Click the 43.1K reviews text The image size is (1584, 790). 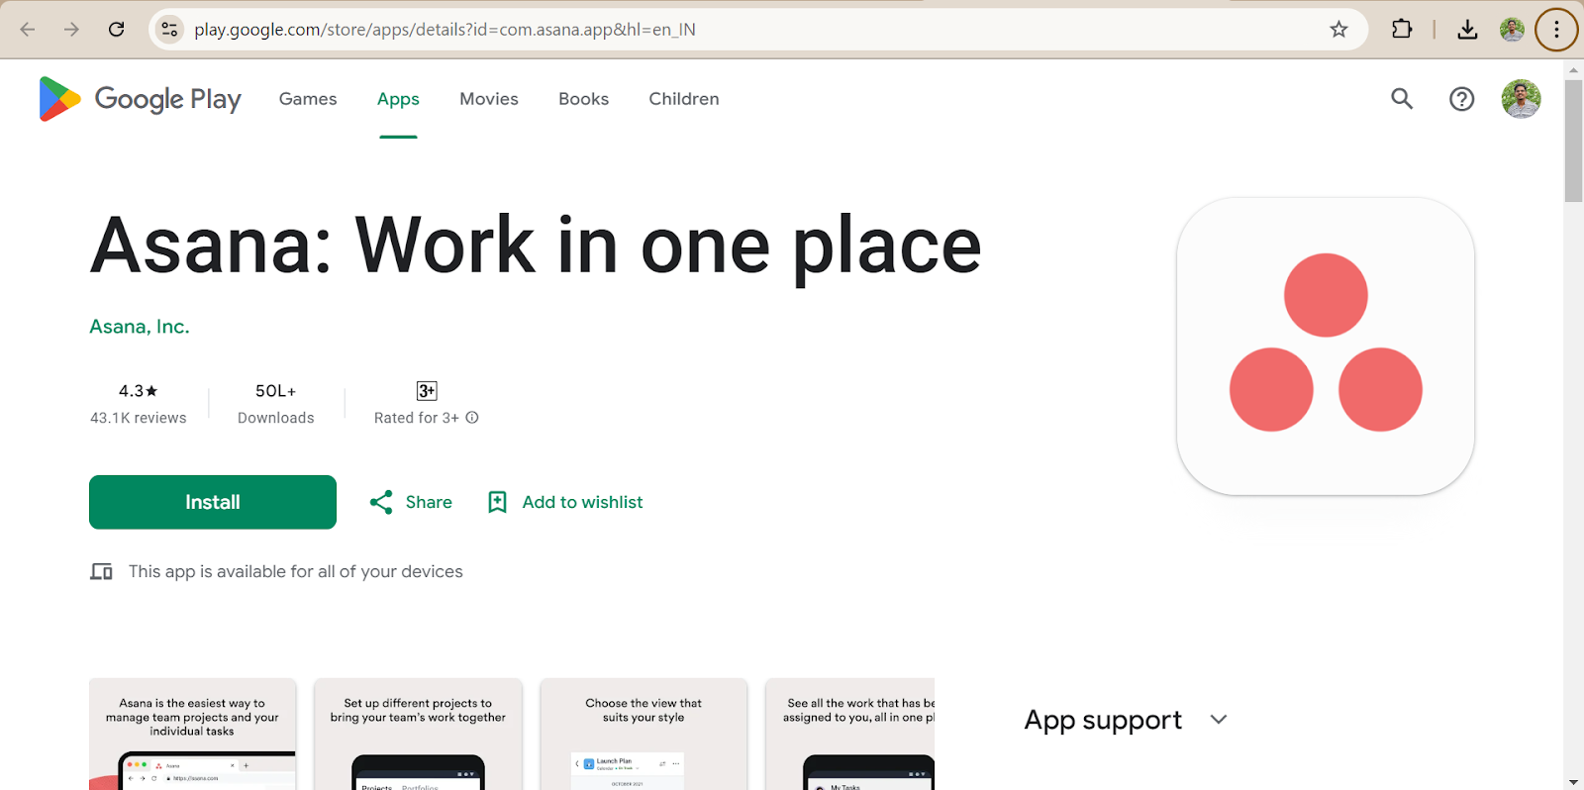point(139,418)
